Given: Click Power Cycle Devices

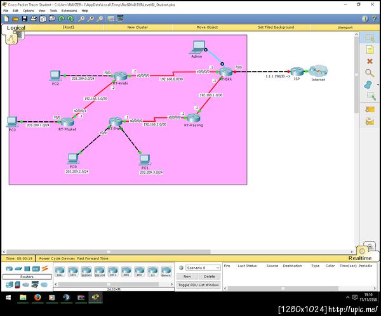Looking at the screenshot, I should coord(57,258).
